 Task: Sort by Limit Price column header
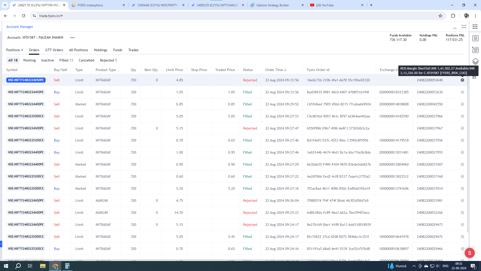click(x=174, y=70)
